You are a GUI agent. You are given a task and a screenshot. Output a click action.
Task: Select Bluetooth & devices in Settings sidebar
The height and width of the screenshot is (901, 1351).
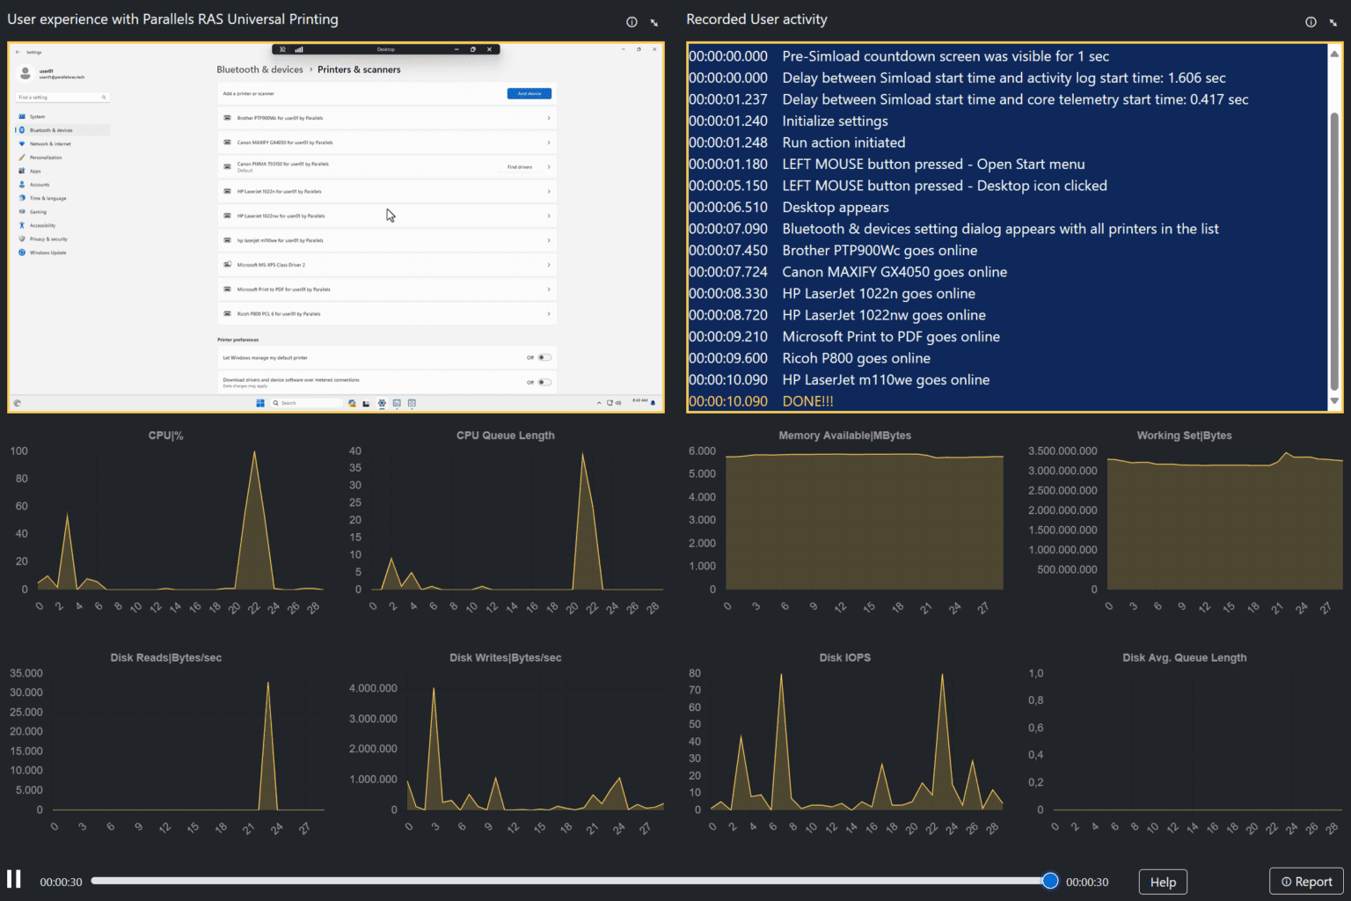click(62, 130)
